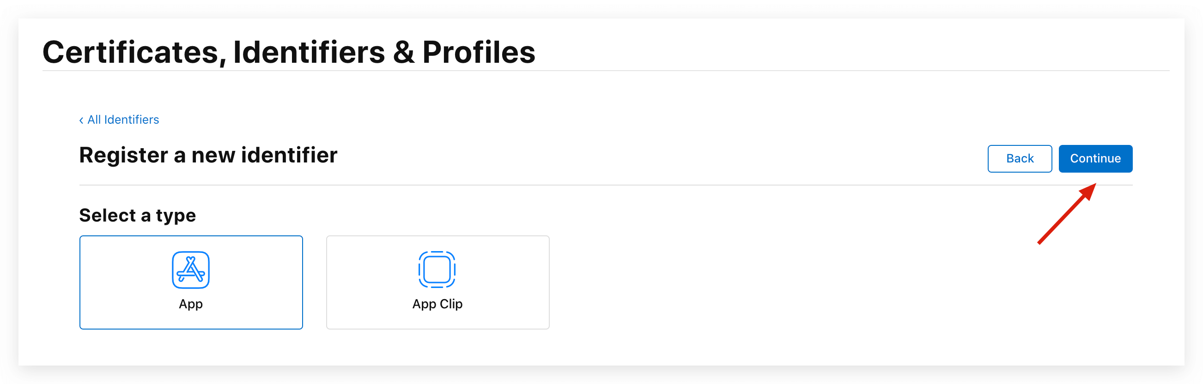The height and width of the screenshot is (384, 1203).
Task: Click the back chevron beside All Identifiers
Action: (x=81, y=120)
